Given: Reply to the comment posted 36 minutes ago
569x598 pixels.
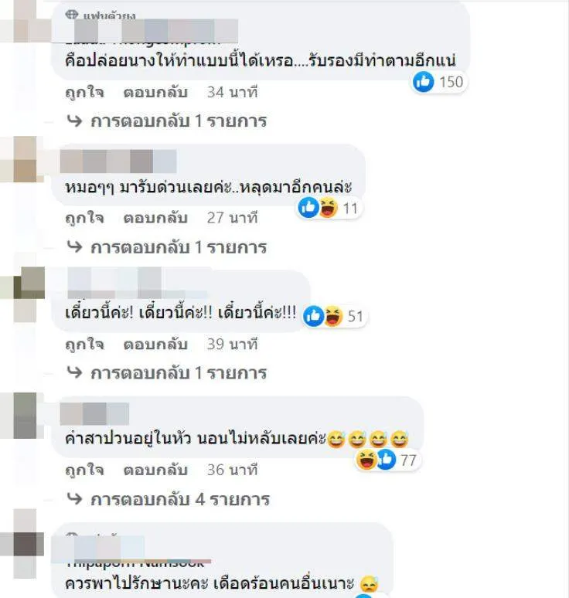Looking at the screenshot, I should pos(155,470).
